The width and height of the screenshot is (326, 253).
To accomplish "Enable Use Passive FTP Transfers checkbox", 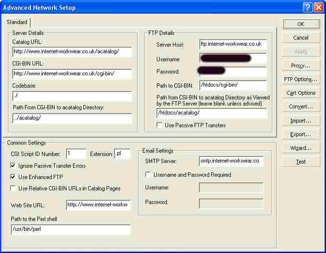I will click(160, 125).
